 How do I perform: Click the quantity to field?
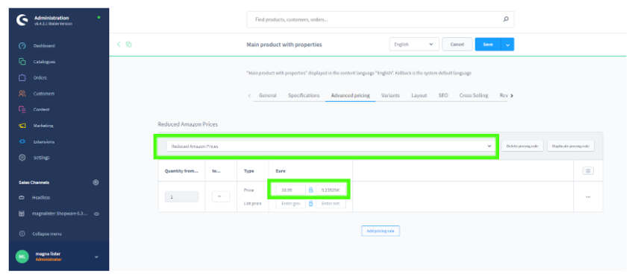coord(221,197)
